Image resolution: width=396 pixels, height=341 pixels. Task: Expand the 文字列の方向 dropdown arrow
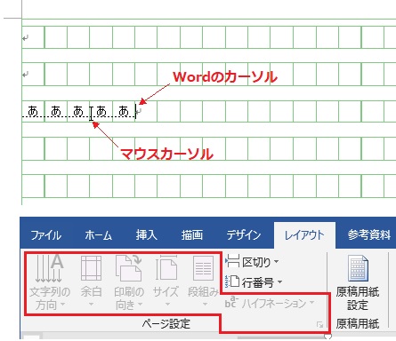tap(62, 305)
